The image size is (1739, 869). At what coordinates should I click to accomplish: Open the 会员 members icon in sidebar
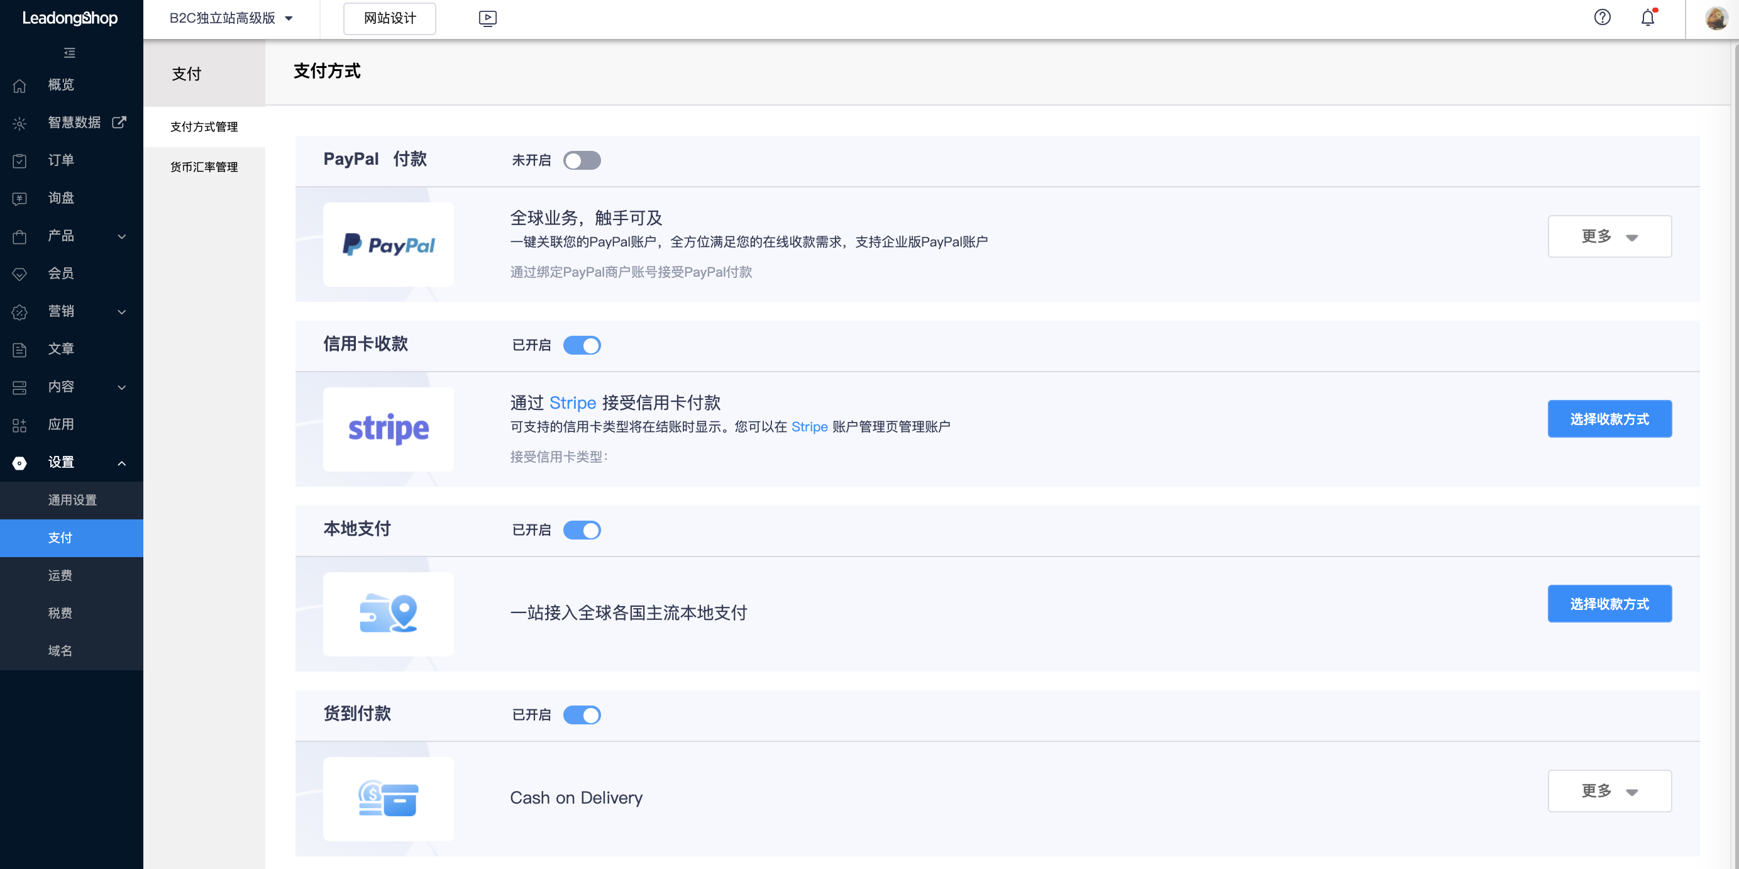pos(19,274)
